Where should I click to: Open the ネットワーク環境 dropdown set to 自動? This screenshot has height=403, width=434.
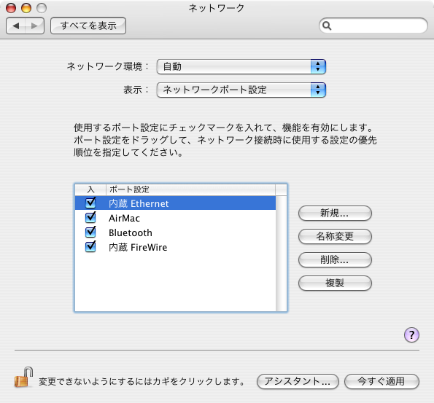point(241,66)
